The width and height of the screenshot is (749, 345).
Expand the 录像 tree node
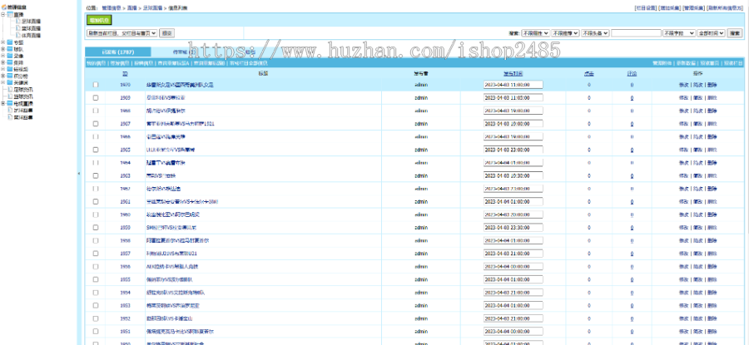(x=3, y=56)
